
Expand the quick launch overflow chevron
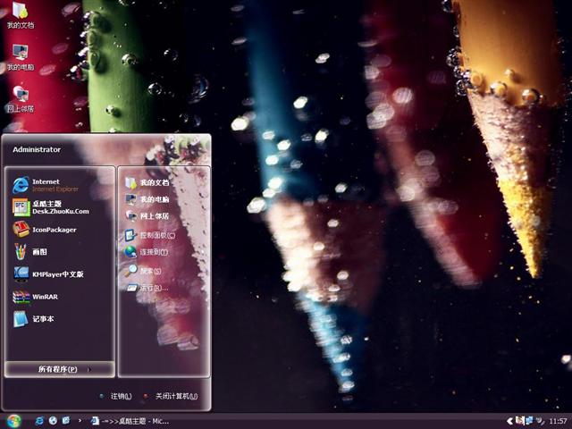coord(80,421)
